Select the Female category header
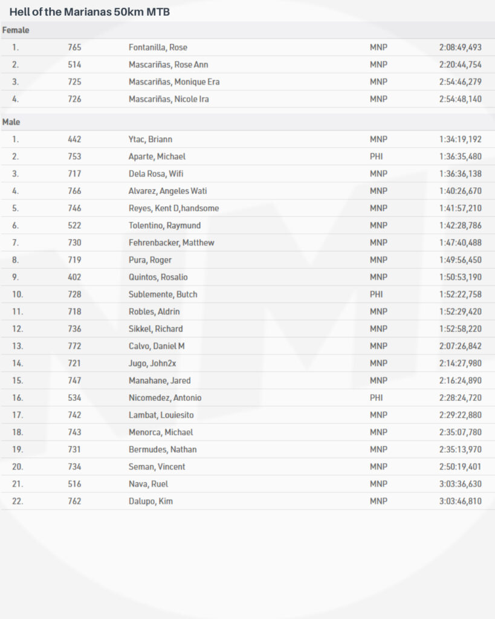 [x=16, y=30]
